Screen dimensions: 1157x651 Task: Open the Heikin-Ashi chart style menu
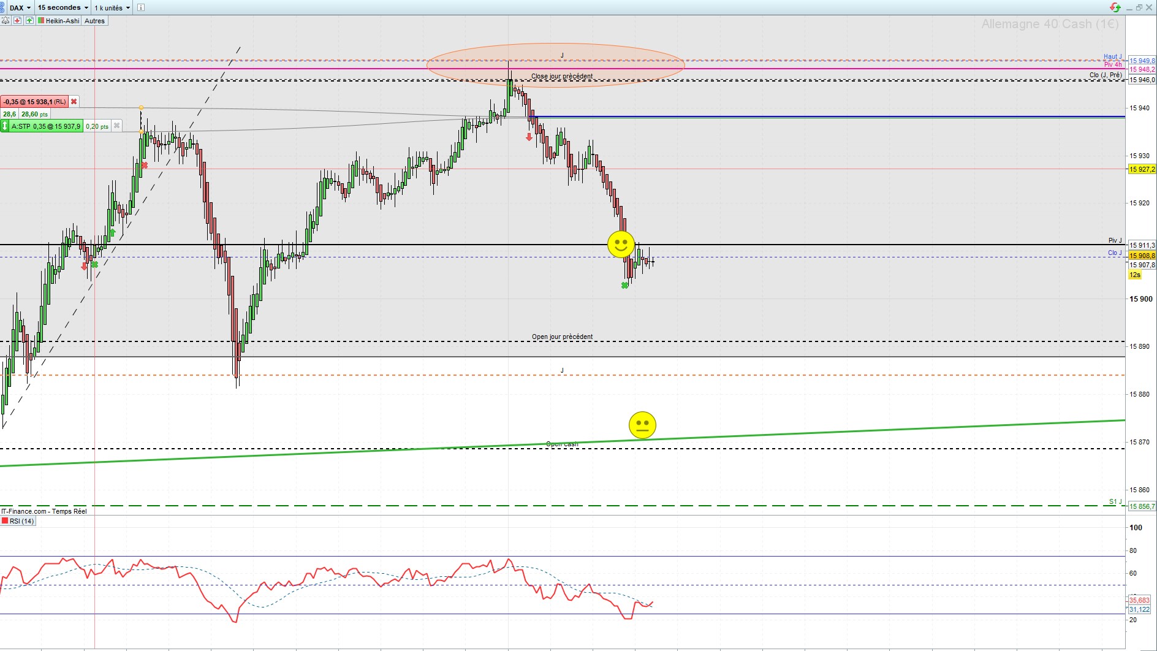(58, 20)
